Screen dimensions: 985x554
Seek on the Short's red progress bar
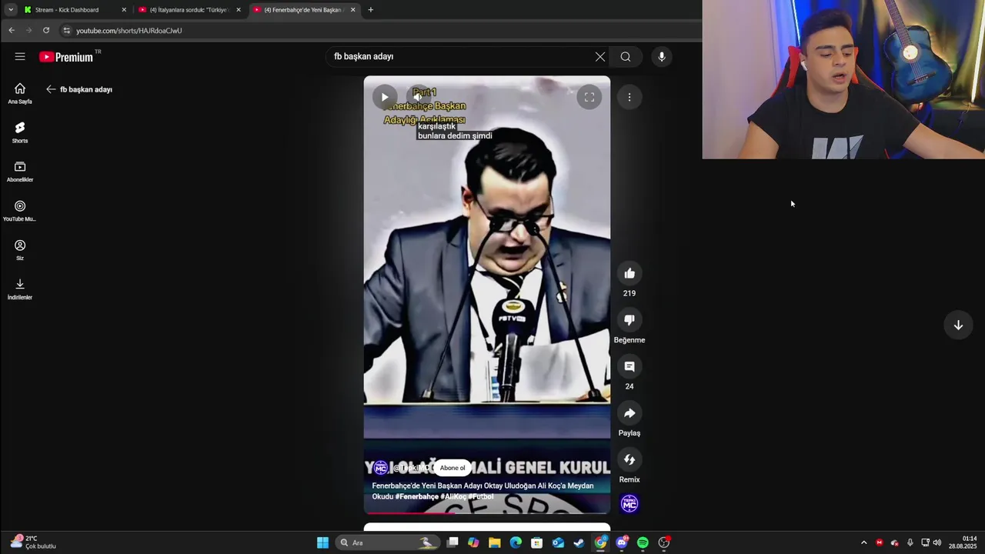coord(487,512)
